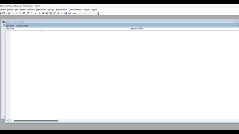Click the Cut scissors icon
The height and width of the screenshot is (134, 239).
pyautogui.click(x=13, y=13)
